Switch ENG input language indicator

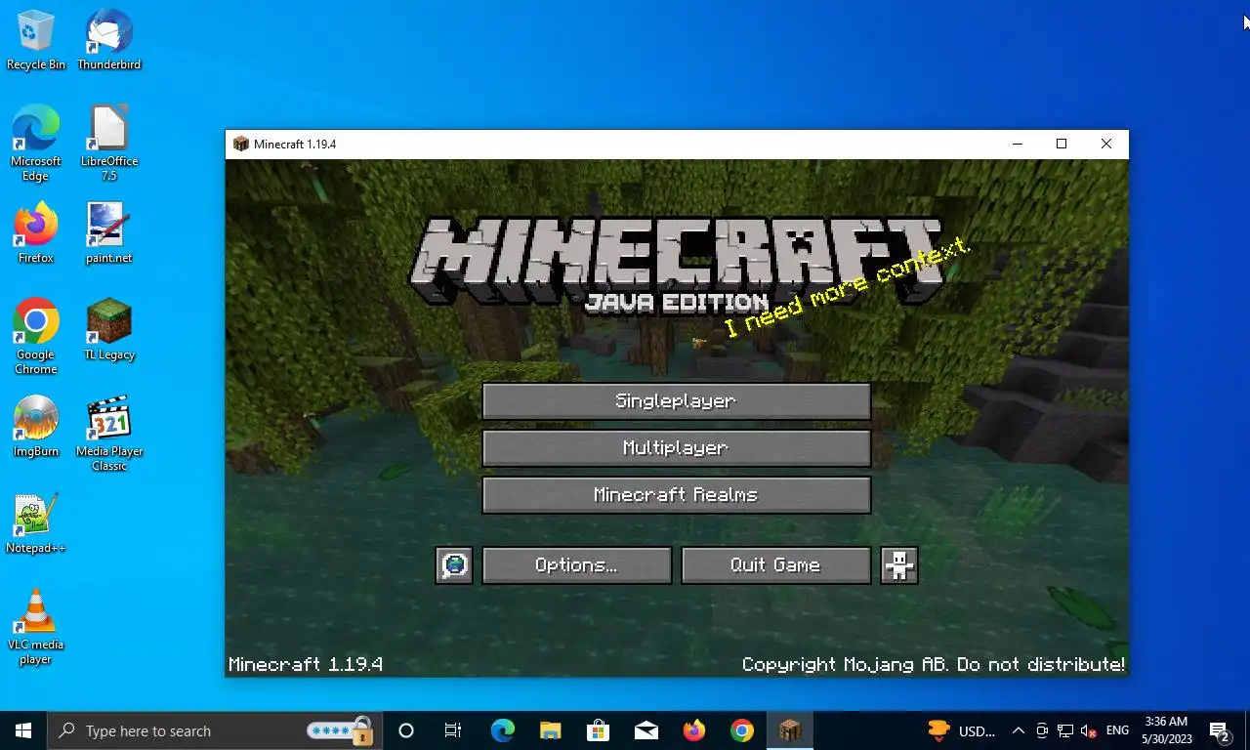point(1117,730)
